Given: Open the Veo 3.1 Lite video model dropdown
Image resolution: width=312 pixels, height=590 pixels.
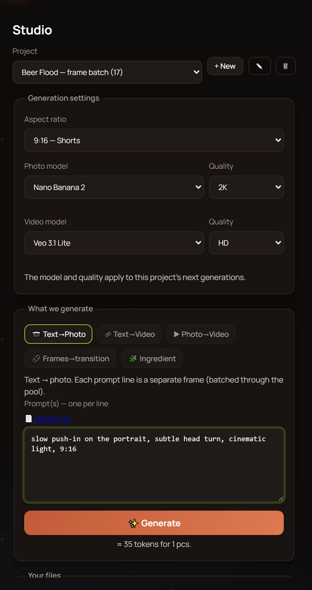Looking at the screenshot, I should [x=114, y=243].
